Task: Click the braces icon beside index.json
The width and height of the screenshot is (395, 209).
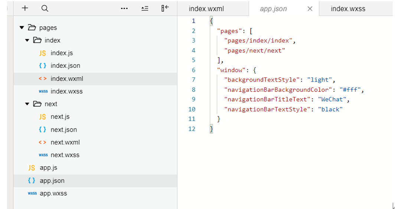Action: click(x=43, y=66)
